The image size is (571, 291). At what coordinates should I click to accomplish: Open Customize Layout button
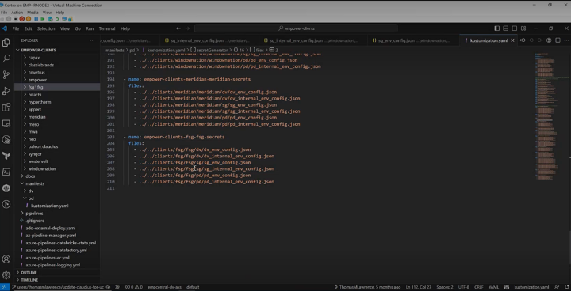tap(523, 28)
